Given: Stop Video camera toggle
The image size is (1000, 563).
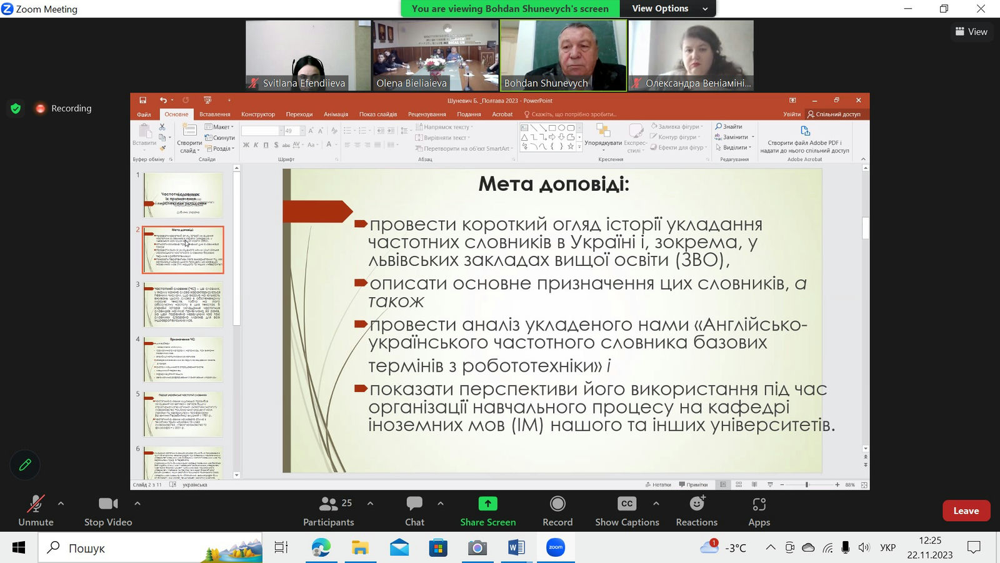Looking at the screenshot, I should pyautogui.click(x=108, y=510).
